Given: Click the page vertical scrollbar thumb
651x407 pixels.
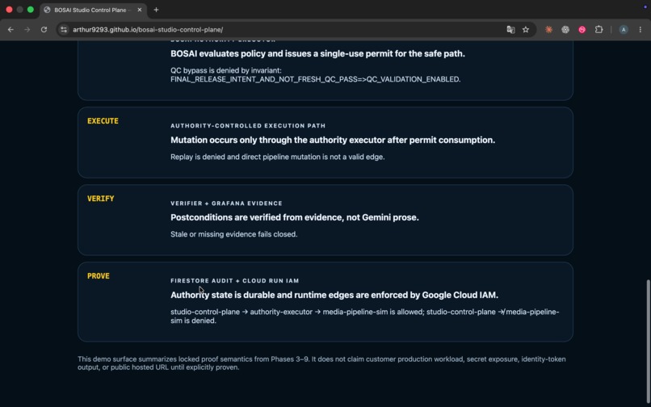Looking at the screenshot, I should tap(648, 342).
